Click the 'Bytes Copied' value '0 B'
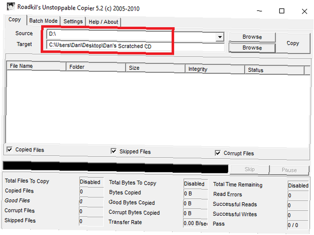The image size is (314, 235). click(195, 193)
